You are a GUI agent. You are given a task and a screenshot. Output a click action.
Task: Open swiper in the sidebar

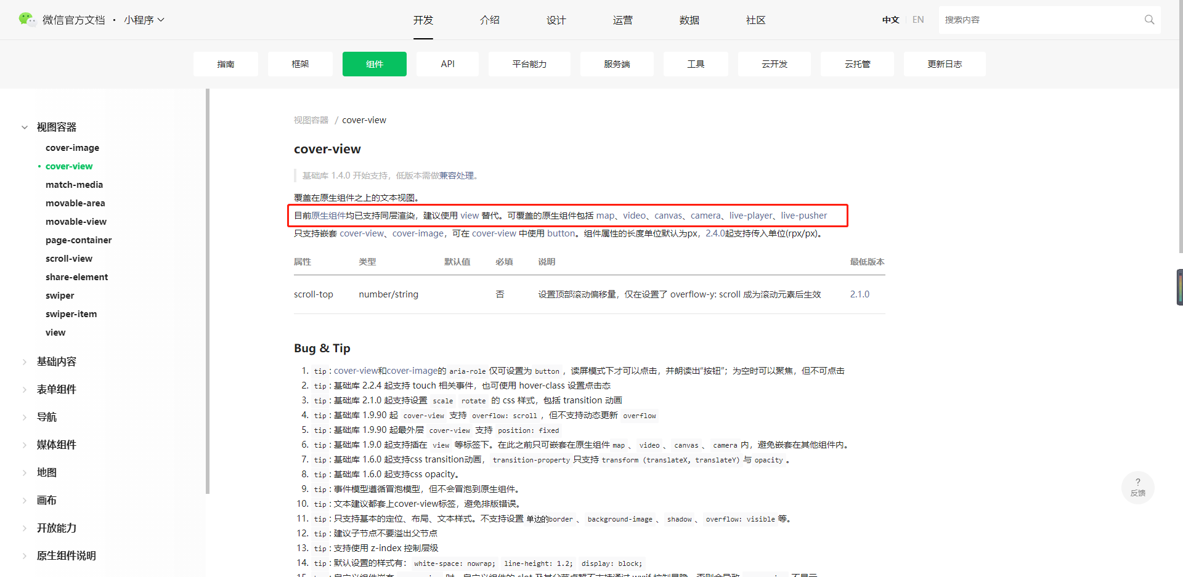pos(60,296)
